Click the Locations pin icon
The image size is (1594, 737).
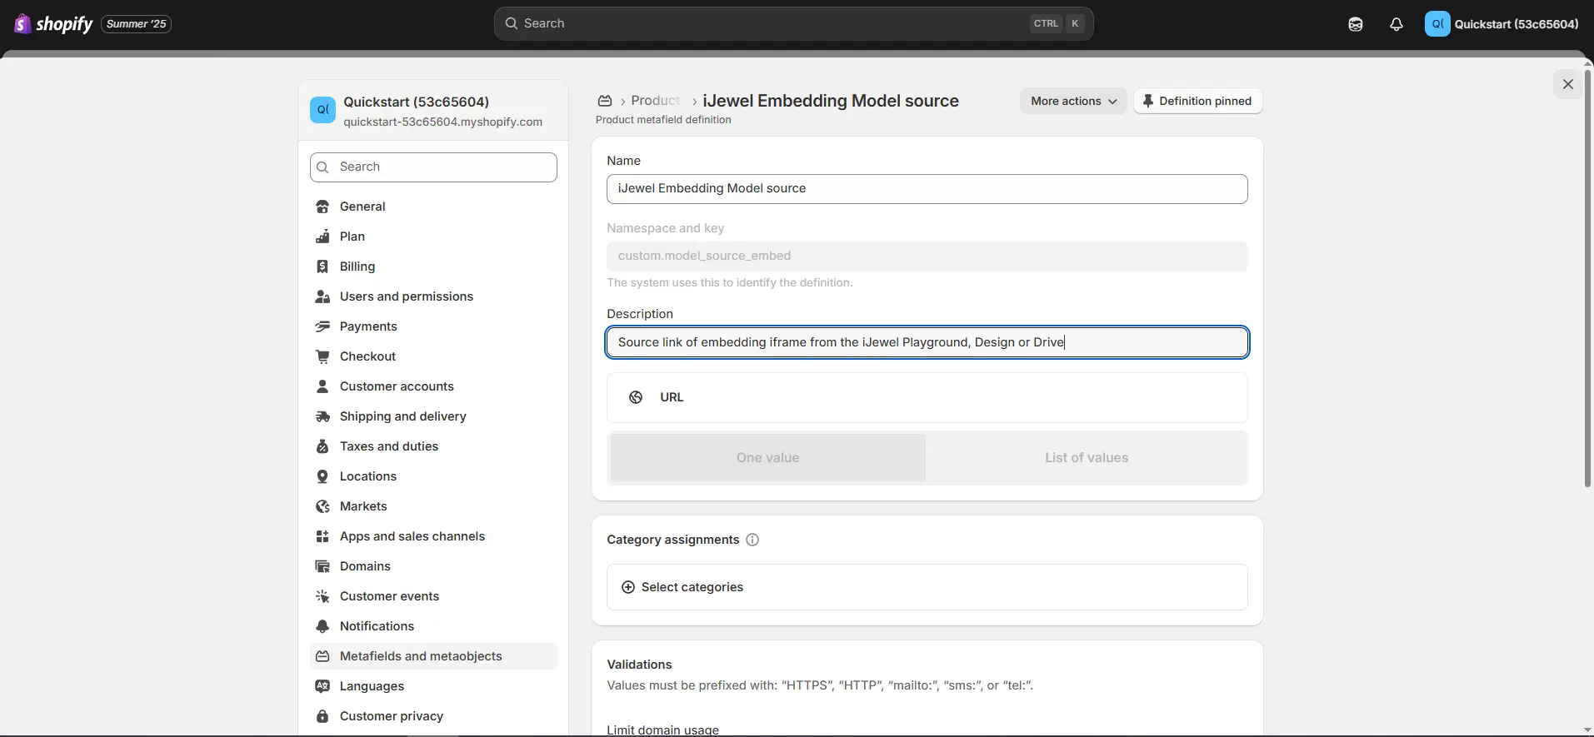322,476
